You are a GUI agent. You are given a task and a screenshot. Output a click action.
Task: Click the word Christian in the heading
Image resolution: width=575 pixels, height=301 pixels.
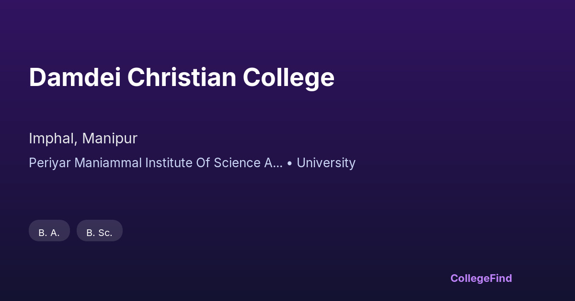point(182,77)
